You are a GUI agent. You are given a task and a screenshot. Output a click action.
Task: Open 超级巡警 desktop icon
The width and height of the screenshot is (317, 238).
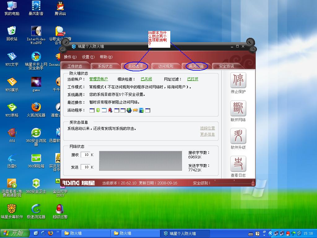(x=60, y=212)
